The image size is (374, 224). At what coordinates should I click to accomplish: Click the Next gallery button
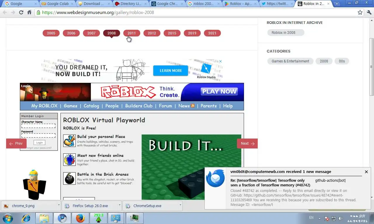pyautogui.click(x=247, y=143)
